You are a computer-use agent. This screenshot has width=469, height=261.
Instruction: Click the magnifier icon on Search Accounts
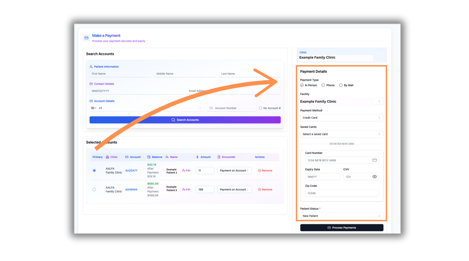(x=173, y=120)
